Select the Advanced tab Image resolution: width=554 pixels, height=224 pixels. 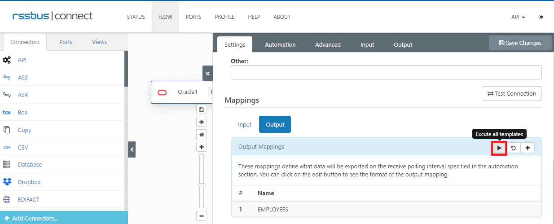(x=328, y=44)
